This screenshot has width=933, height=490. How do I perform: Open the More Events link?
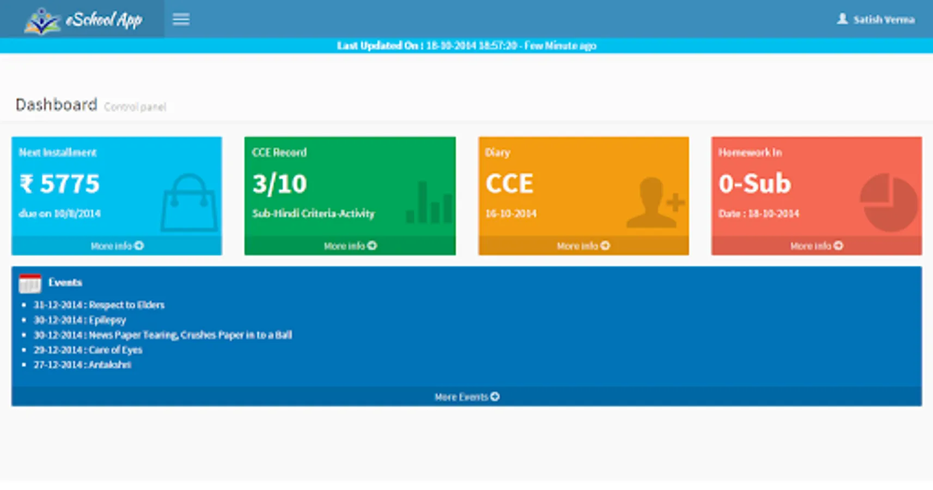[x=467, y=397]
